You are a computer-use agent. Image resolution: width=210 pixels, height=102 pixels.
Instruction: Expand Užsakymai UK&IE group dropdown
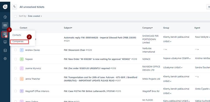pyautogui.click(x=173, y=68)
